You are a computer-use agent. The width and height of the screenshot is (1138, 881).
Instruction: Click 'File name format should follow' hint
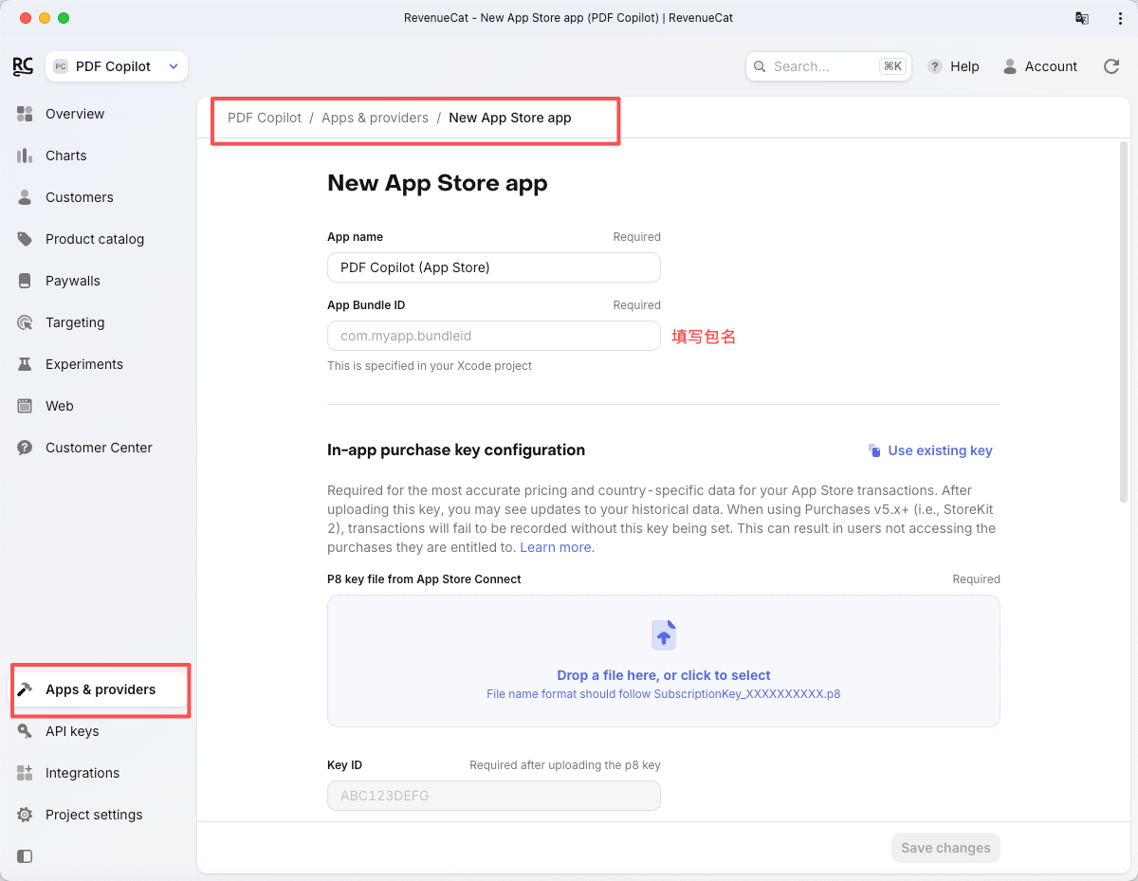coord(664,694)
